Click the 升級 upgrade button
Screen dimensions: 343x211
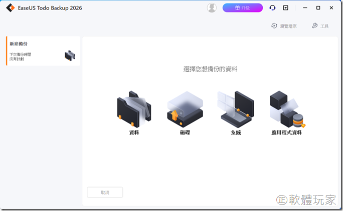(243, 8)
